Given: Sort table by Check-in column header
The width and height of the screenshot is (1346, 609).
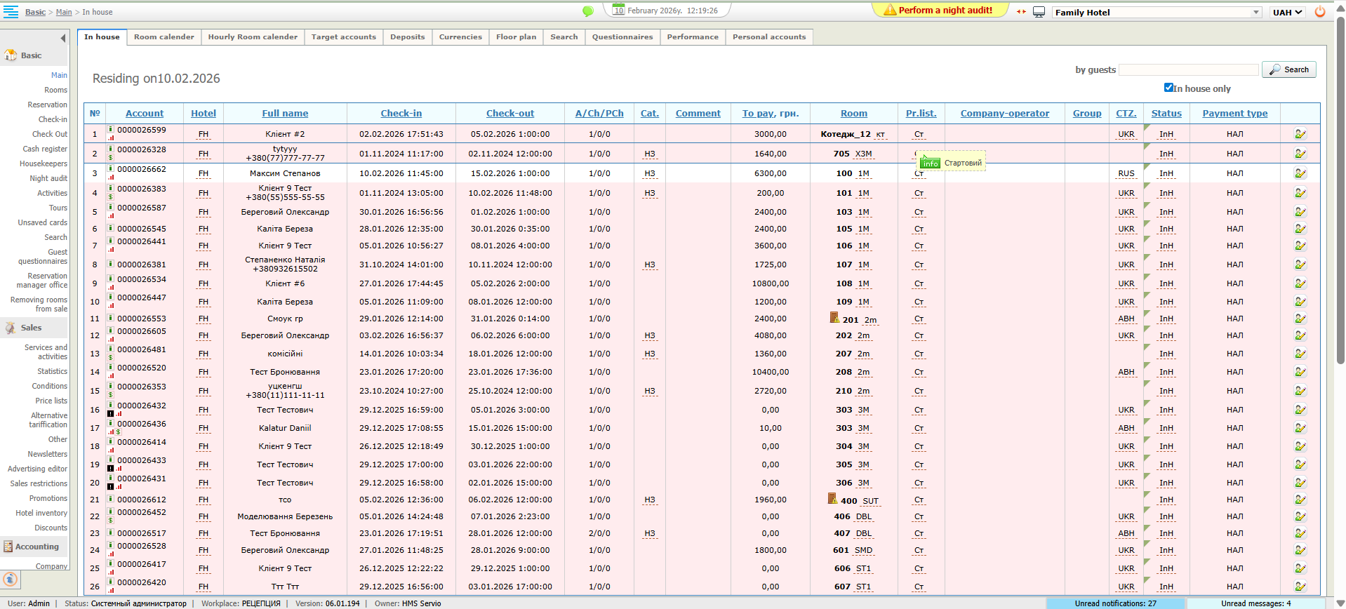Looking at the screenshot, I should point(401,113).
